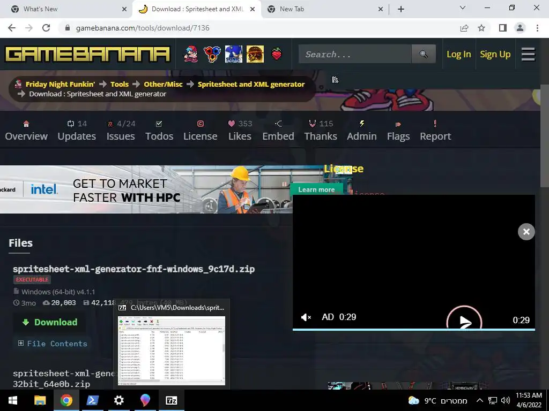This screenshot has height=411, width=549.
Task: Click the GameBanana logo
Action: click(87, 54)
